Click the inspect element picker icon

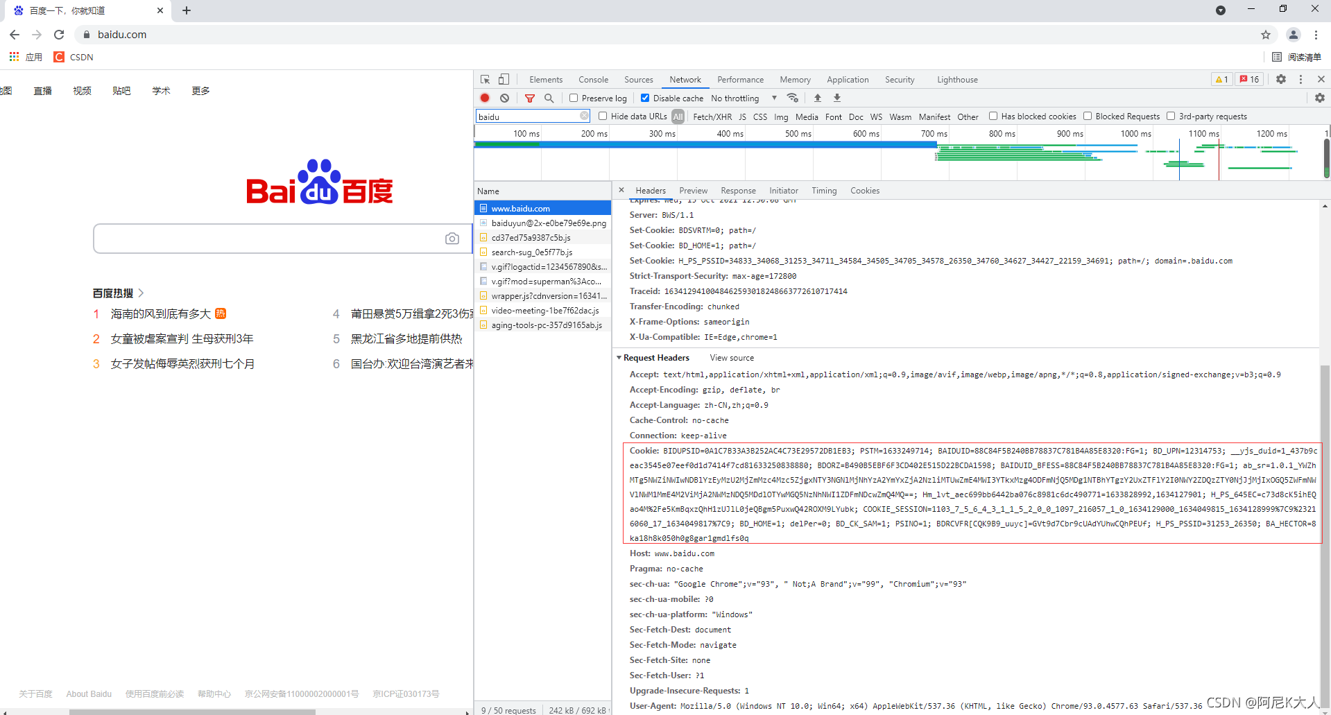click(x=485, y=80)
